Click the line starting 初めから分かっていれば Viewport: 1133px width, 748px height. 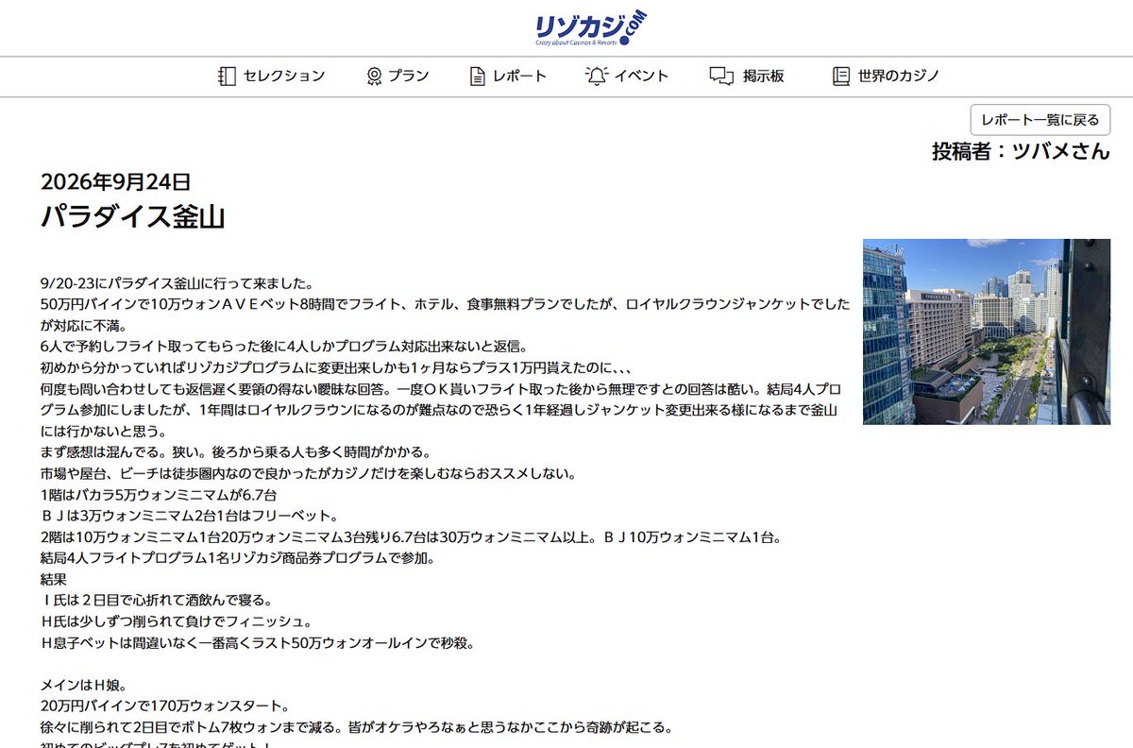(335, 367)
